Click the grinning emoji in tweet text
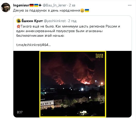The height and width of the screenshot is (120, 136). 82,11
